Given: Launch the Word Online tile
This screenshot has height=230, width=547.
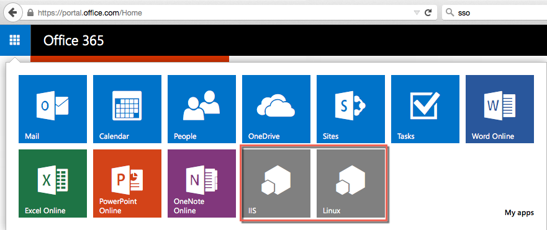Looking at the screenshot, I should (x=500, y=109).
